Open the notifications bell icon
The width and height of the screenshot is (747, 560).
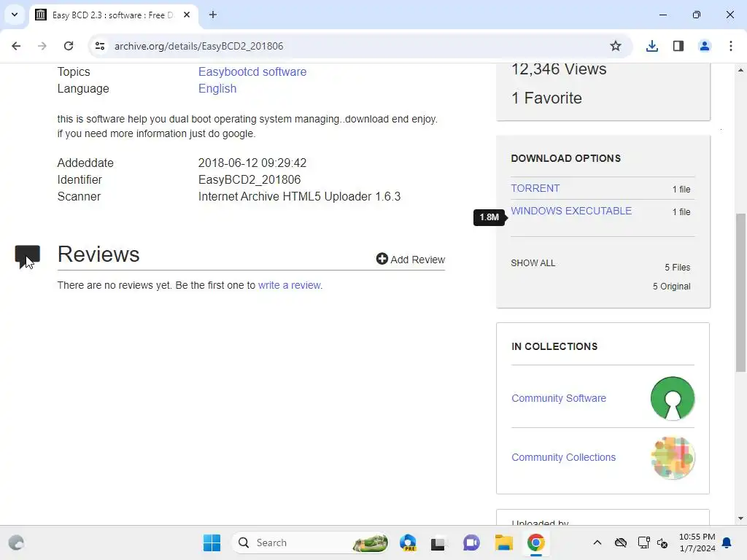[x=727, y=542]
